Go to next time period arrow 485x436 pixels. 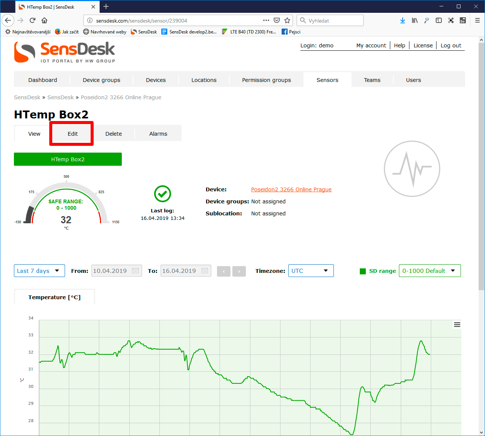pos(239,271)
